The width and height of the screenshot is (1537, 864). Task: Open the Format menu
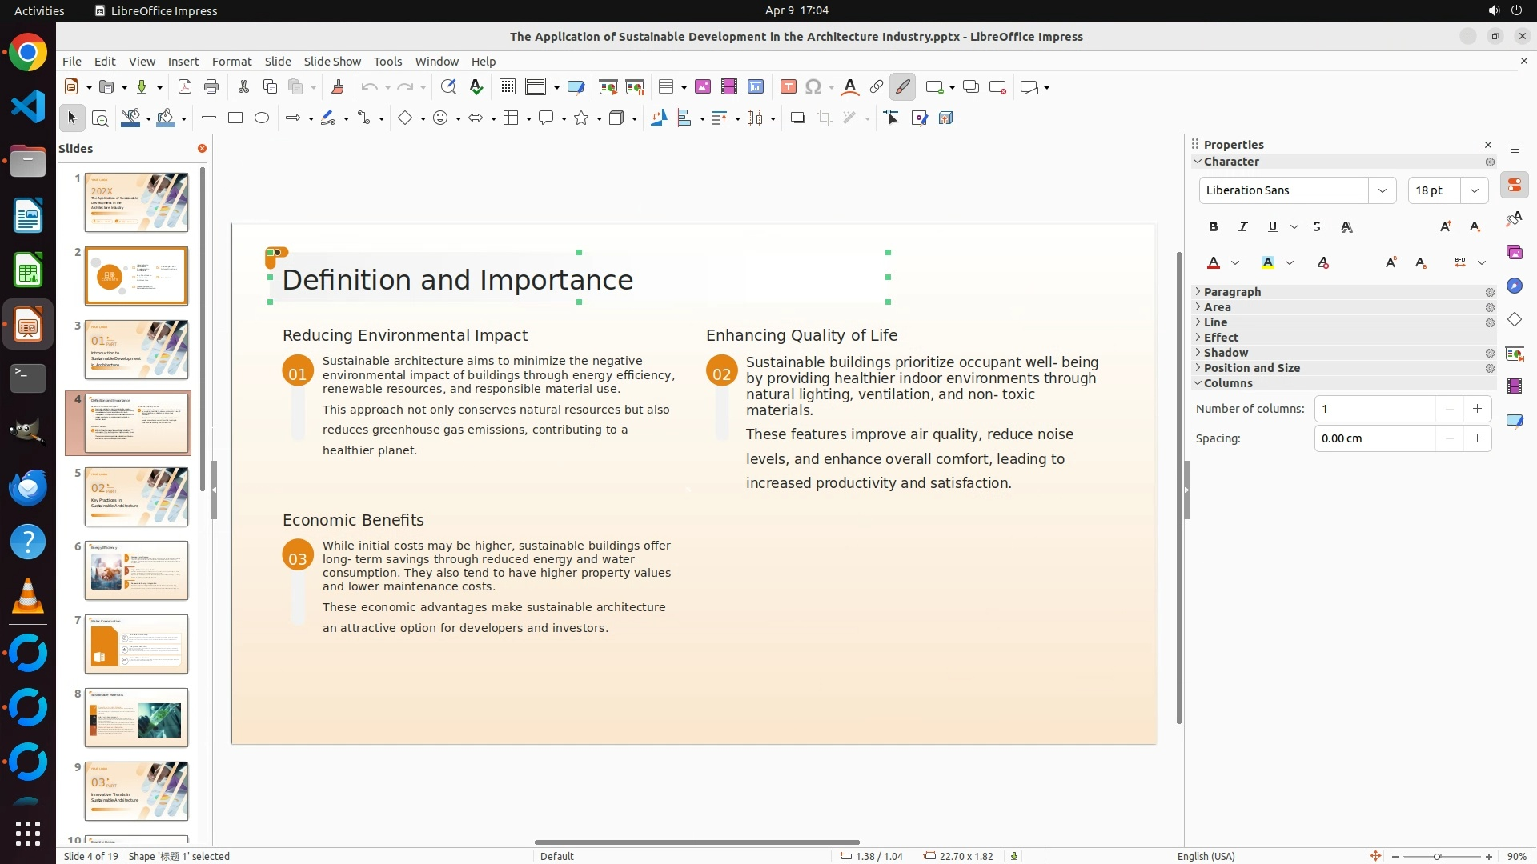click(x=231, y=62)
